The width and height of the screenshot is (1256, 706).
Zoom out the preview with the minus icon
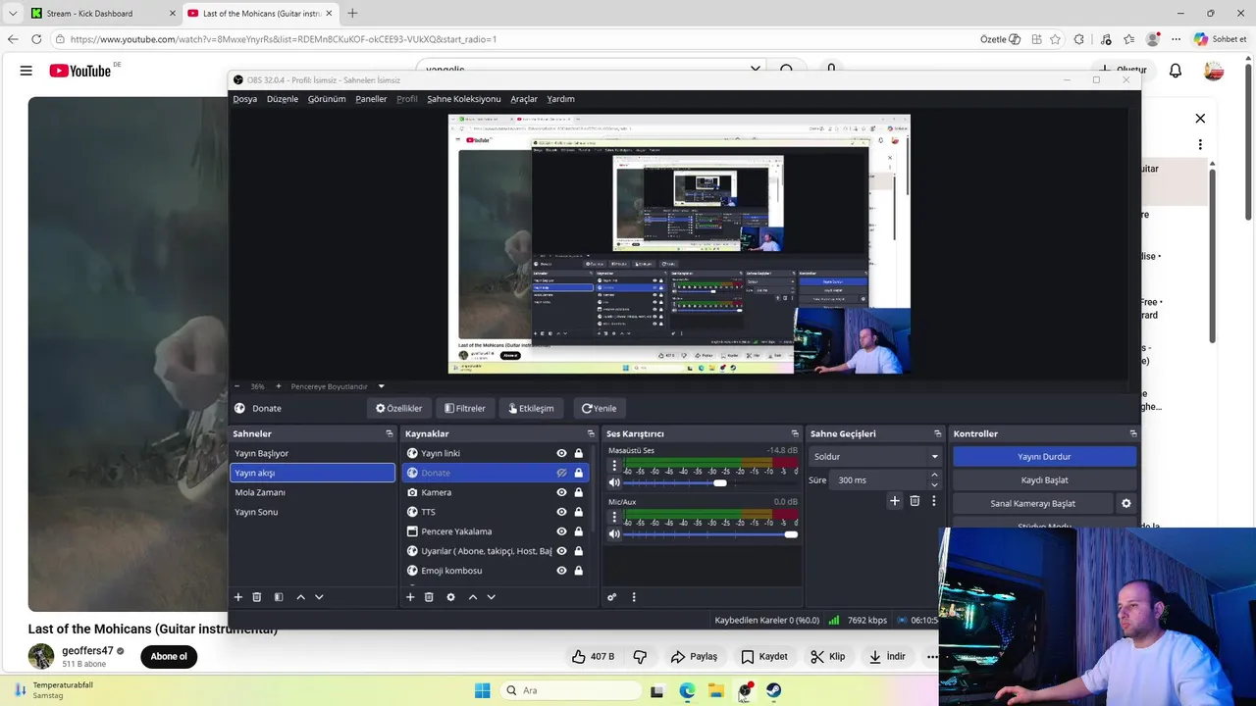(236, 386)
